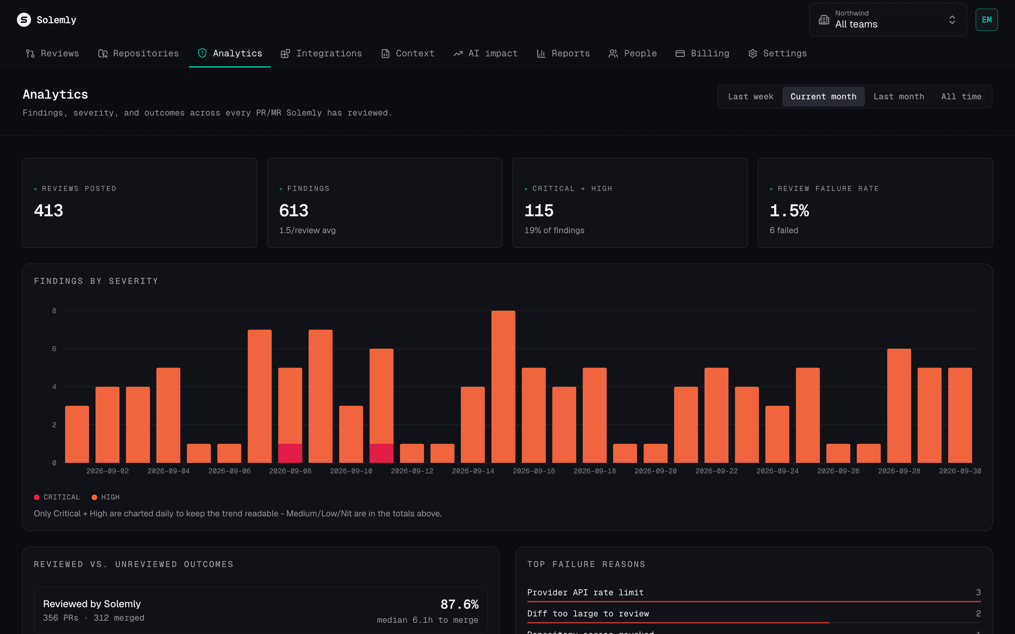Click the Settings gear icon
The image size is (1015, 634).
coord(753,54)
